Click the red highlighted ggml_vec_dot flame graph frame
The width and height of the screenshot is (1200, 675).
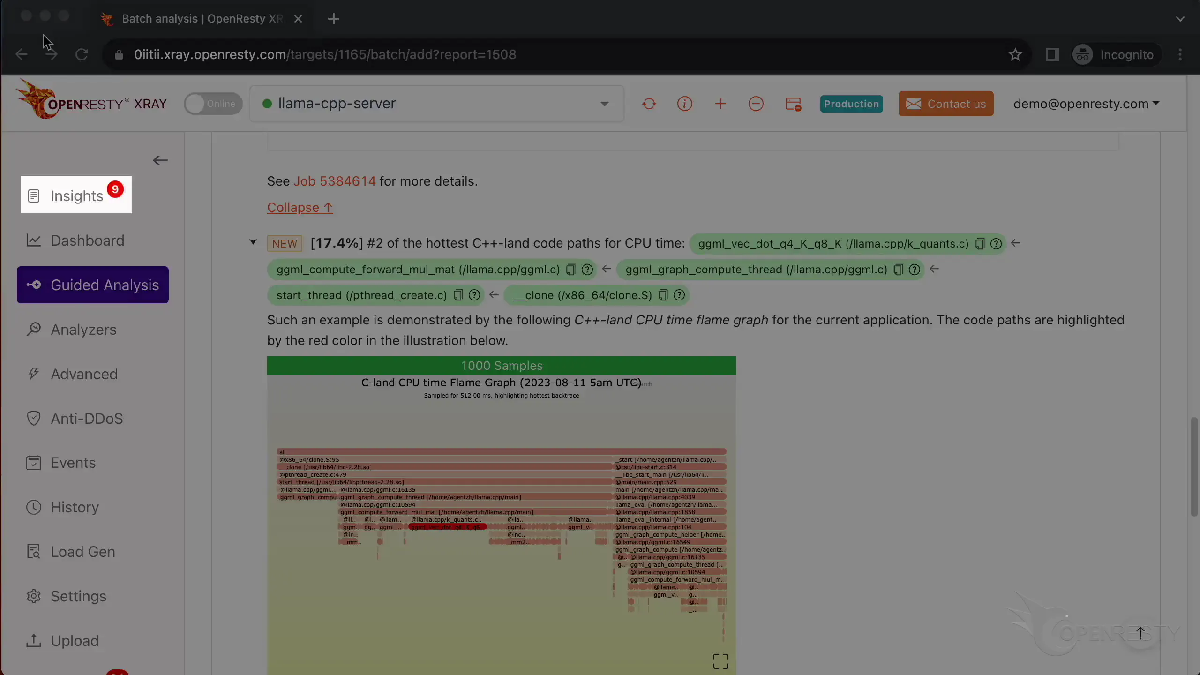tap(447, 527)
